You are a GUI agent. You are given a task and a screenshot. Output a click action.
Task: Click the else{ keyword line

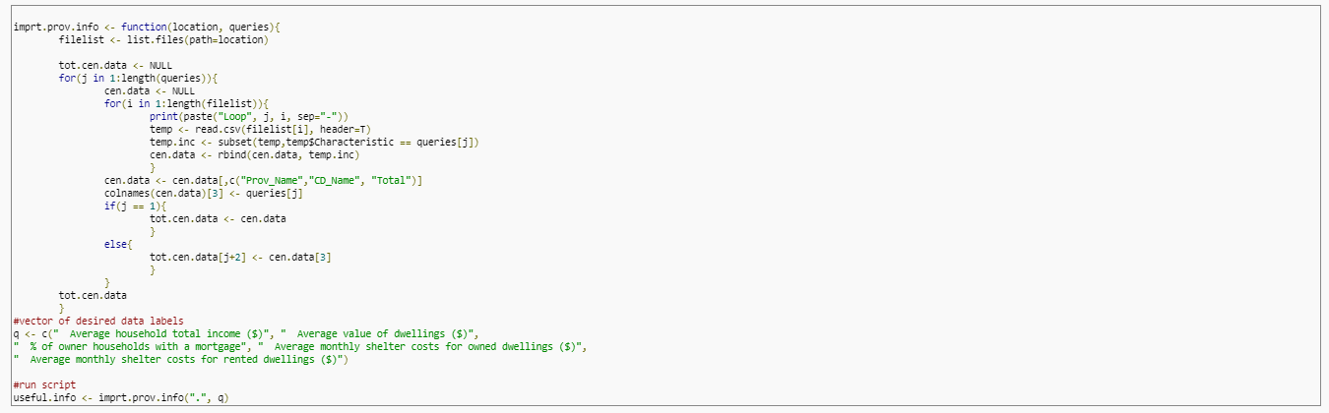click(118, 244)
